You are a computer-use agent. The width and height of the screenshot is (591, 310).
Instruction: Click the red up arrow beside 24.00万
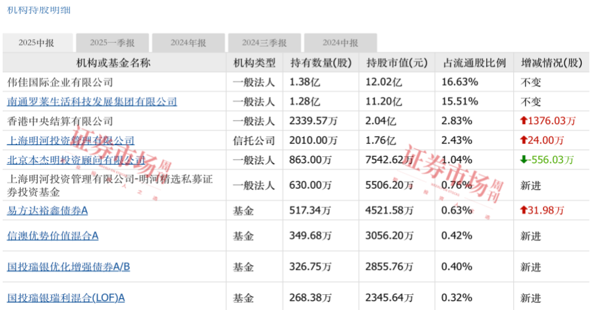[524, 140]
